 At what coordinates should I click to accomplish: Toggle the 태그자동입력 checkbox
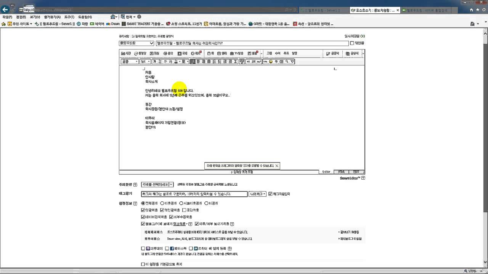tap(270, 194)
